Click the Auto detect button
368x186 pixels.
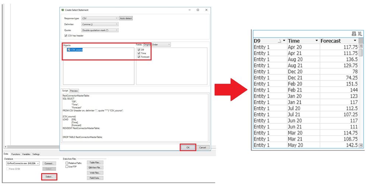pos(126,18)
